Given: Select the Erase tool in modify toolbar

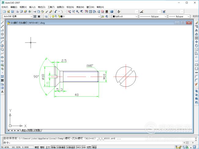Looking at the screenshot, I should [x=197, y=23].
